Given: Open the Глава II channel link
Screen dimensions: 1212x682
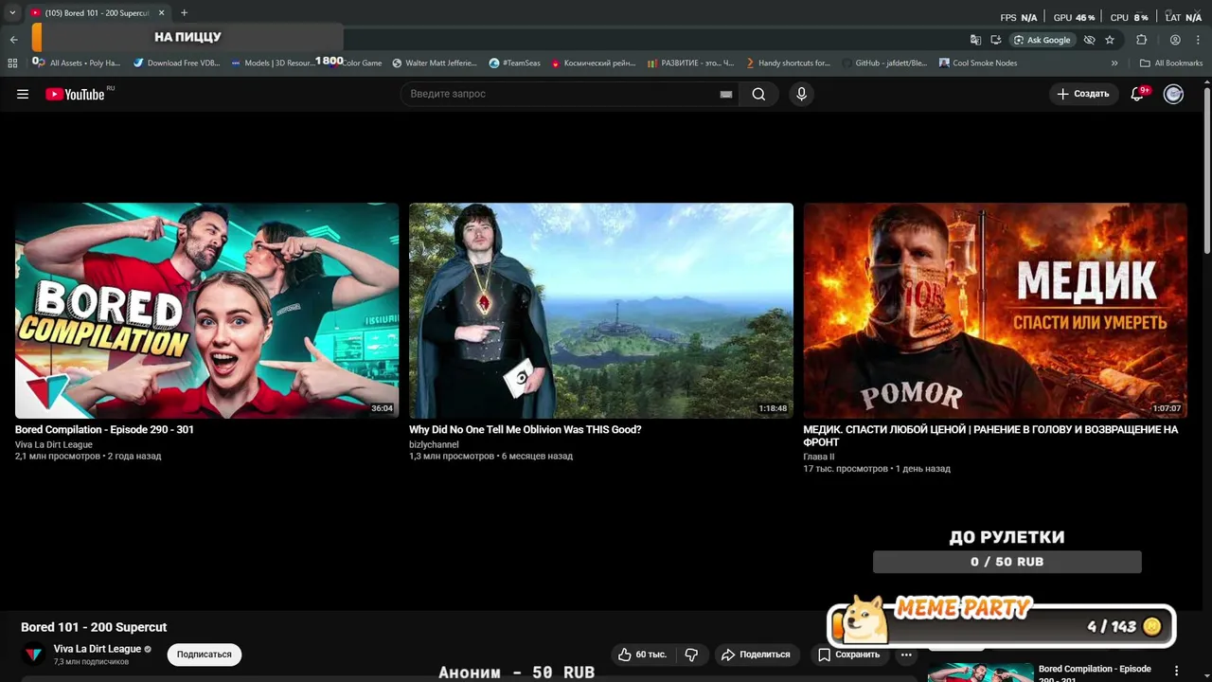Looking at the screenshot, I should pyautogui.click(x=819, y=457).
